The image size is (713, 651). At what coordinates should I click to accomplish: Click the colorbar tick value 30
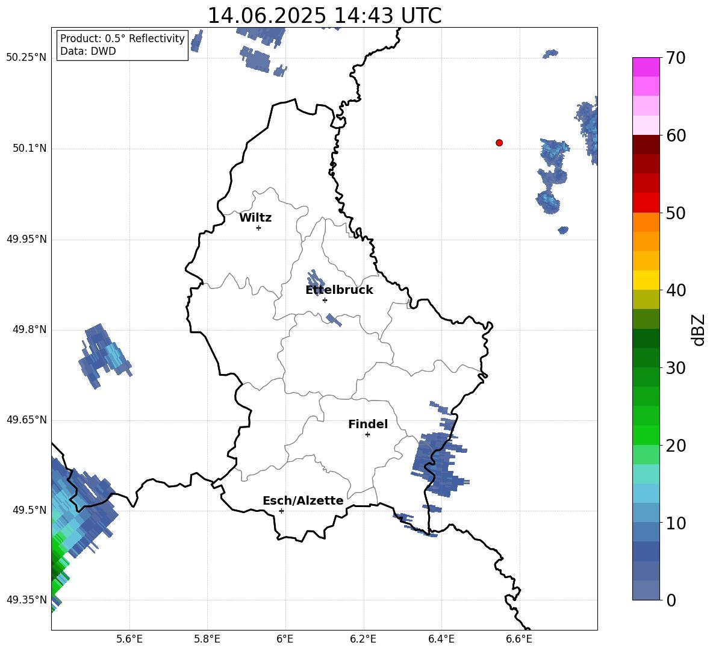pos(676,368)
